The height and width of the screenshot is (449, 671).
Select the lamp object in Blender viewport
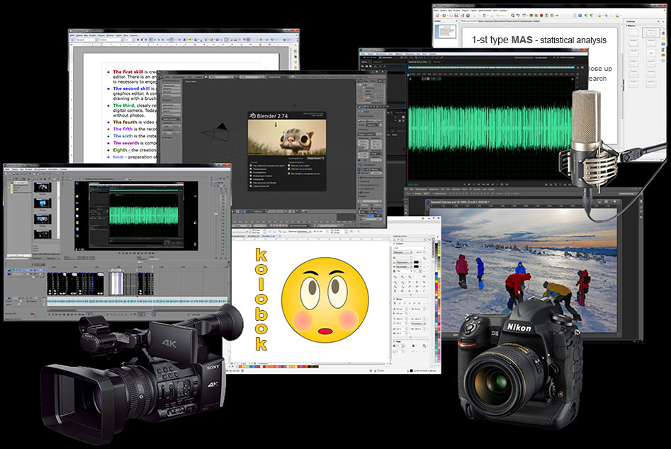coord(295,104)
